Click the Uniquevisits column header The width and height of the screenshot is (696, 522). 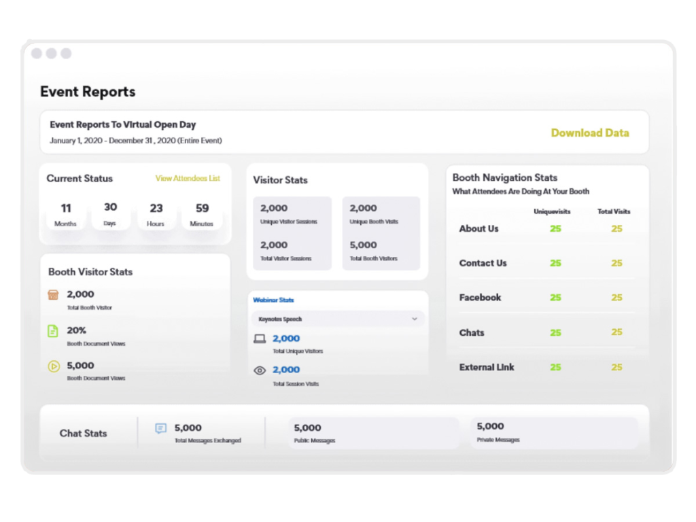552,212
